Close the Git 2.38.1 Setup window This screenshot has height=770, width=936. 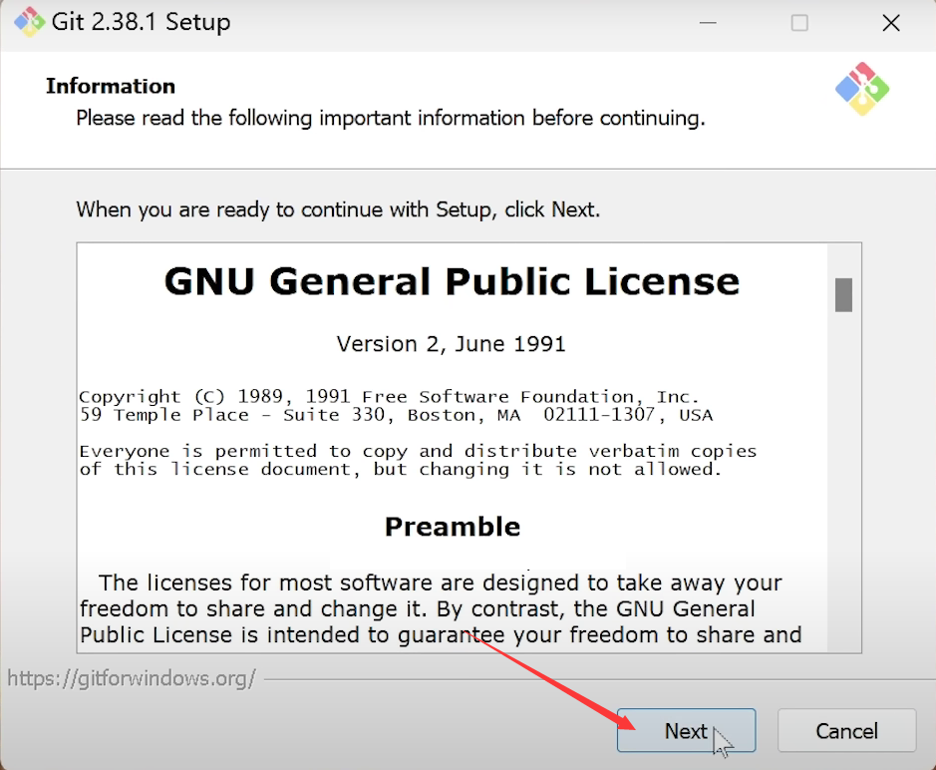click(890, 22)
